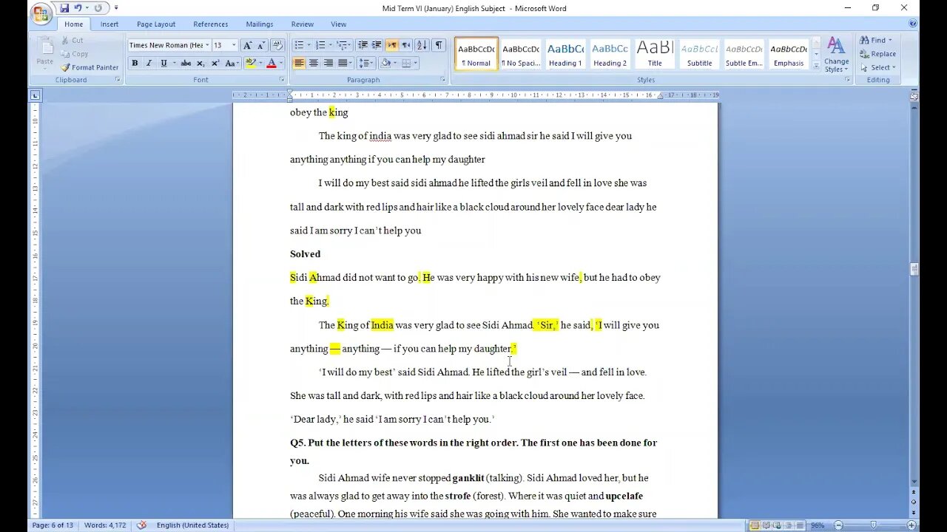Expand the styles gallery More button
The width and height of the screenshot is (947, 532).
coord(817,67)
